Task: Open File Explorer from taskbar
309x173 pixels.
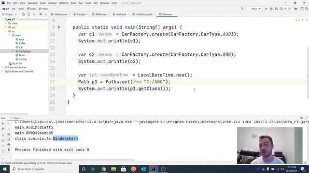Action: (x=113, y=169)
